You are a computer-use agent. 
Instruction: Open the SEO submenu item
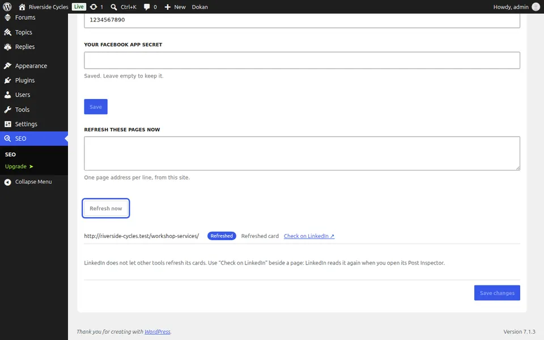click(10, 154)
